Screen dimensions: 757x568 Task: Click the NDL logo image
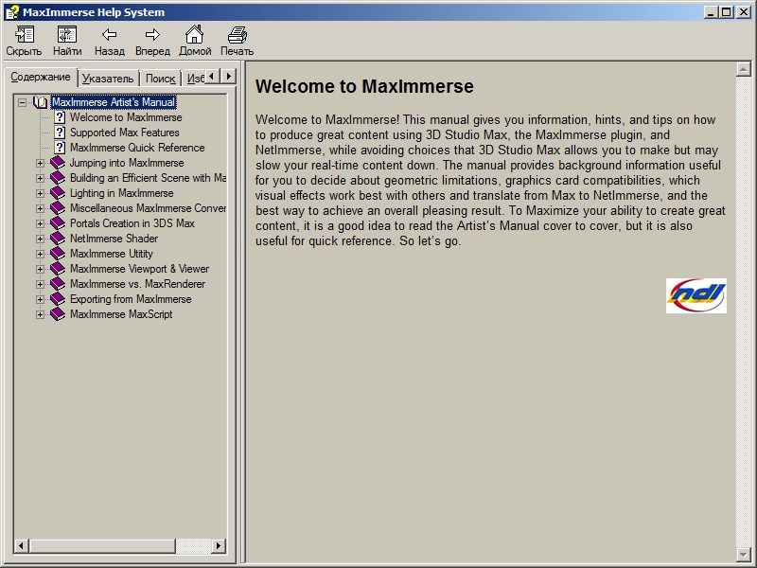(696, 295)
